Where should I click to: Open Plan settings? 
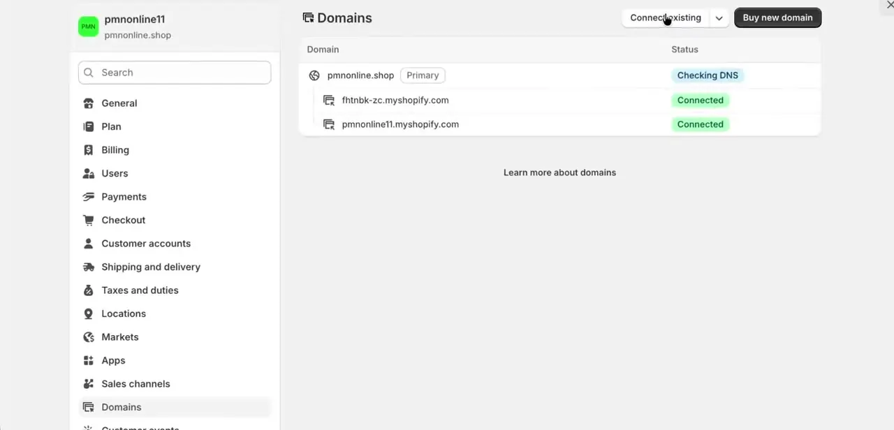tap(111, 126)
